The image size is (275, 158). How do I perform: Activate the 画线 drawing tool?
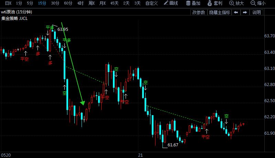tap(171, 3)
